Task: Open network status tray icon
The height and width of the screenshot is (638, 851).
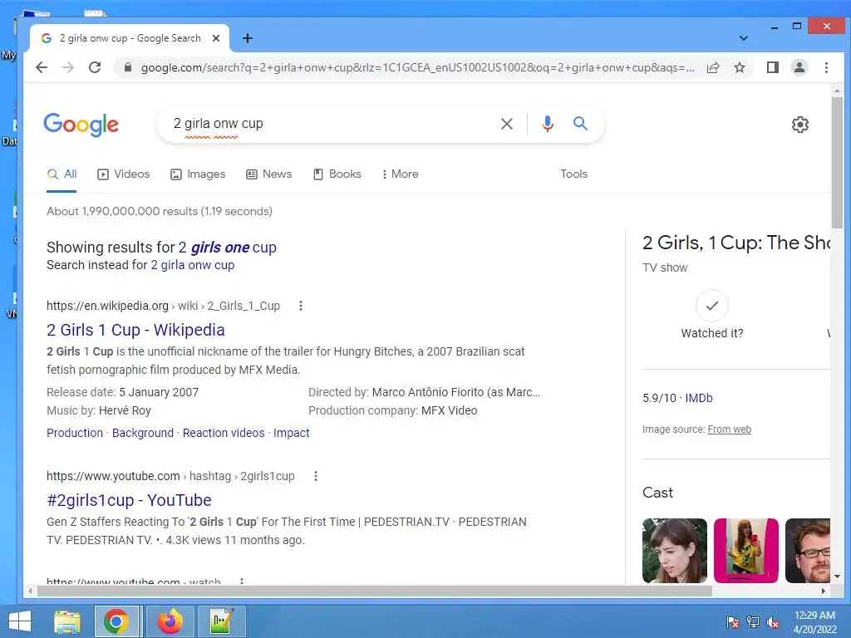Action: [752, 622]
